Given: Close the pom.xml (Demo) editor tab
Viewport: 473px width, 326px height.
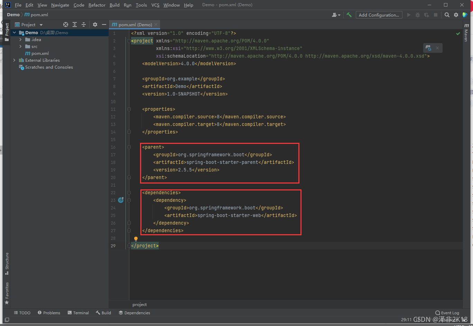Looking at the screenshot, I should point(156,24).
